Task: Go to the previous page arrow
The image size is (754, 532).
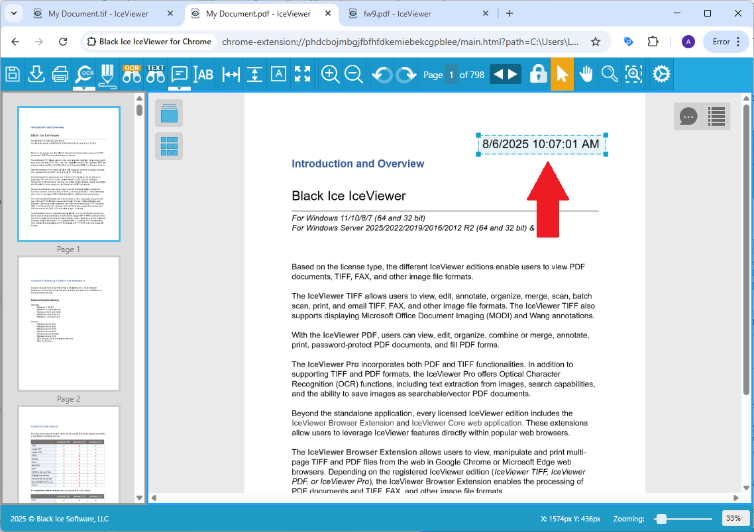Action: tap(498, 74)
